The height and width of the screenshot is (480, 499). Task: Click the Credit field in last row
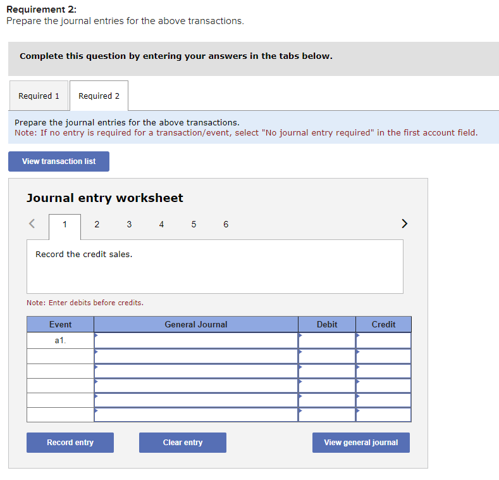pyautogui.click(x=383, y=415)
